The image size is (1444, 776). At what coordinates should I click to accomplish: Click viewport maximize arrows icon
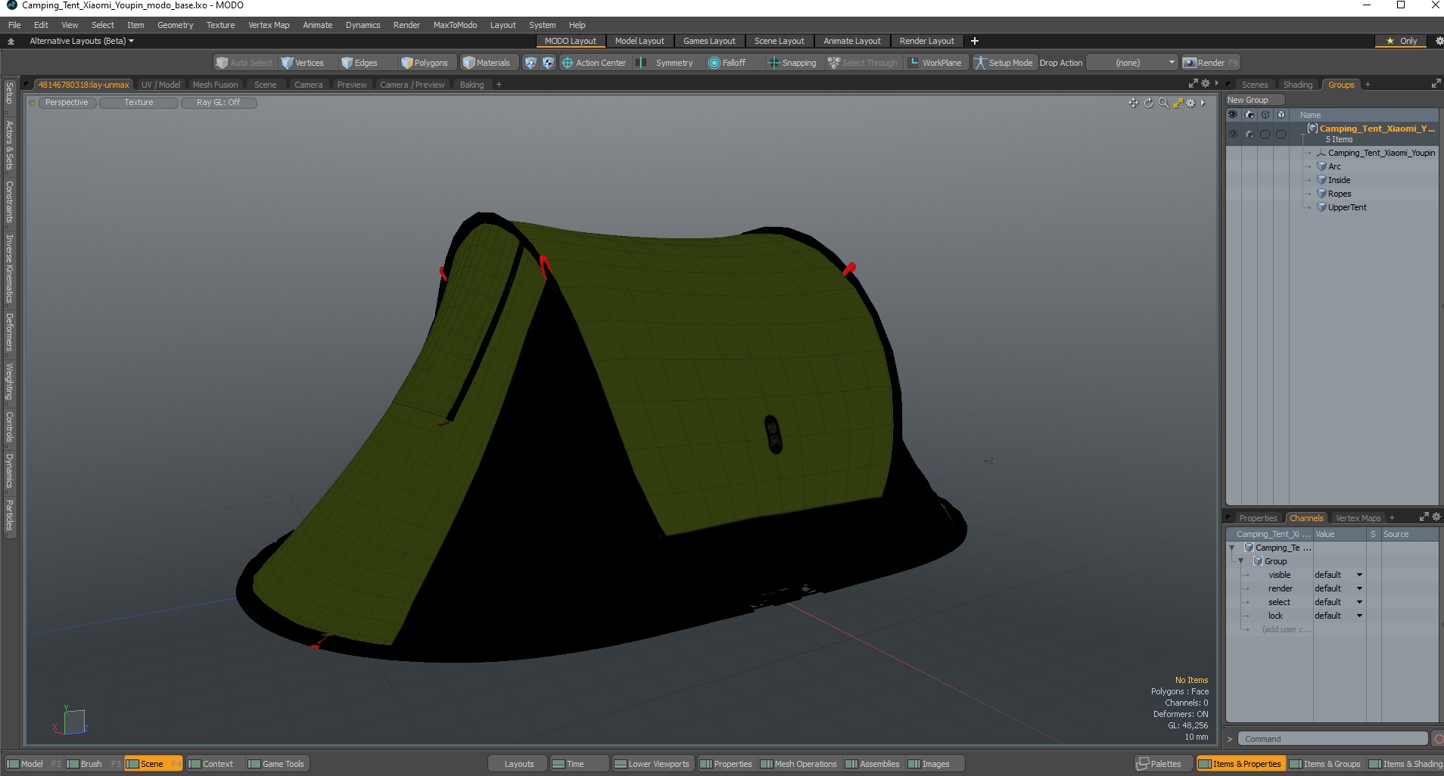[1178, 103]
